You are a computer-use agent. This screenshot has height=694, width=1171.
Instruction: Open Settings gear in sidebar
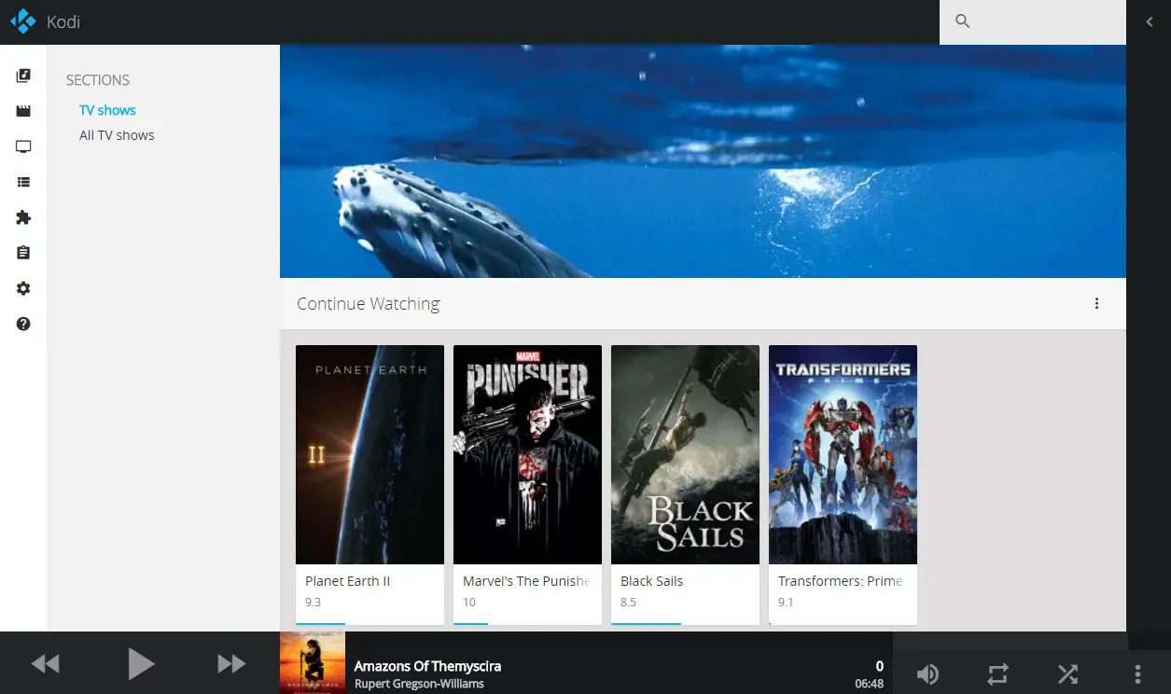[23, 288]
